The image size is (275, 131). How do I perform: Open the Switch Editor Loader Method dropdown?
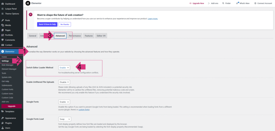[64, 68]
